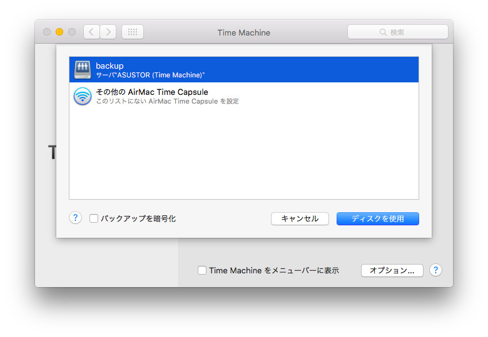Go forward with the toolbar forward arrow
Screen dimensions: 488x337
tap(108, 32)
